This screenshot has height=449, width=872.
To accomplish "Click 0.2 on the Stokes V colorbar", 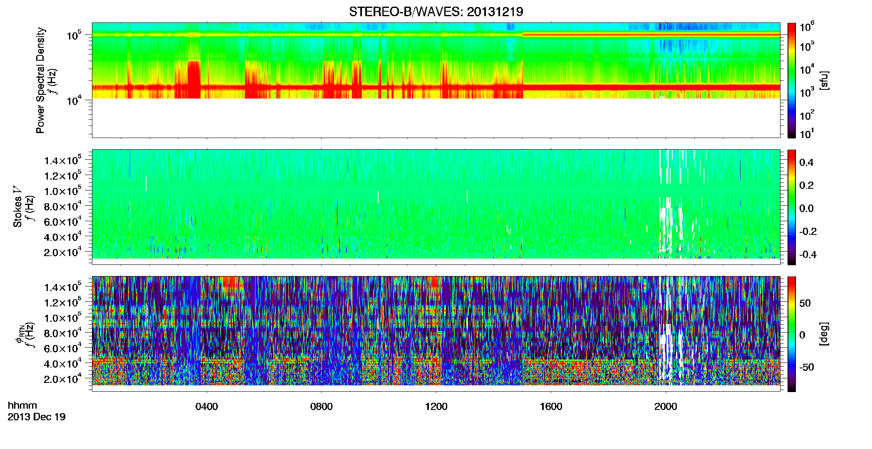I will (806, 185).
